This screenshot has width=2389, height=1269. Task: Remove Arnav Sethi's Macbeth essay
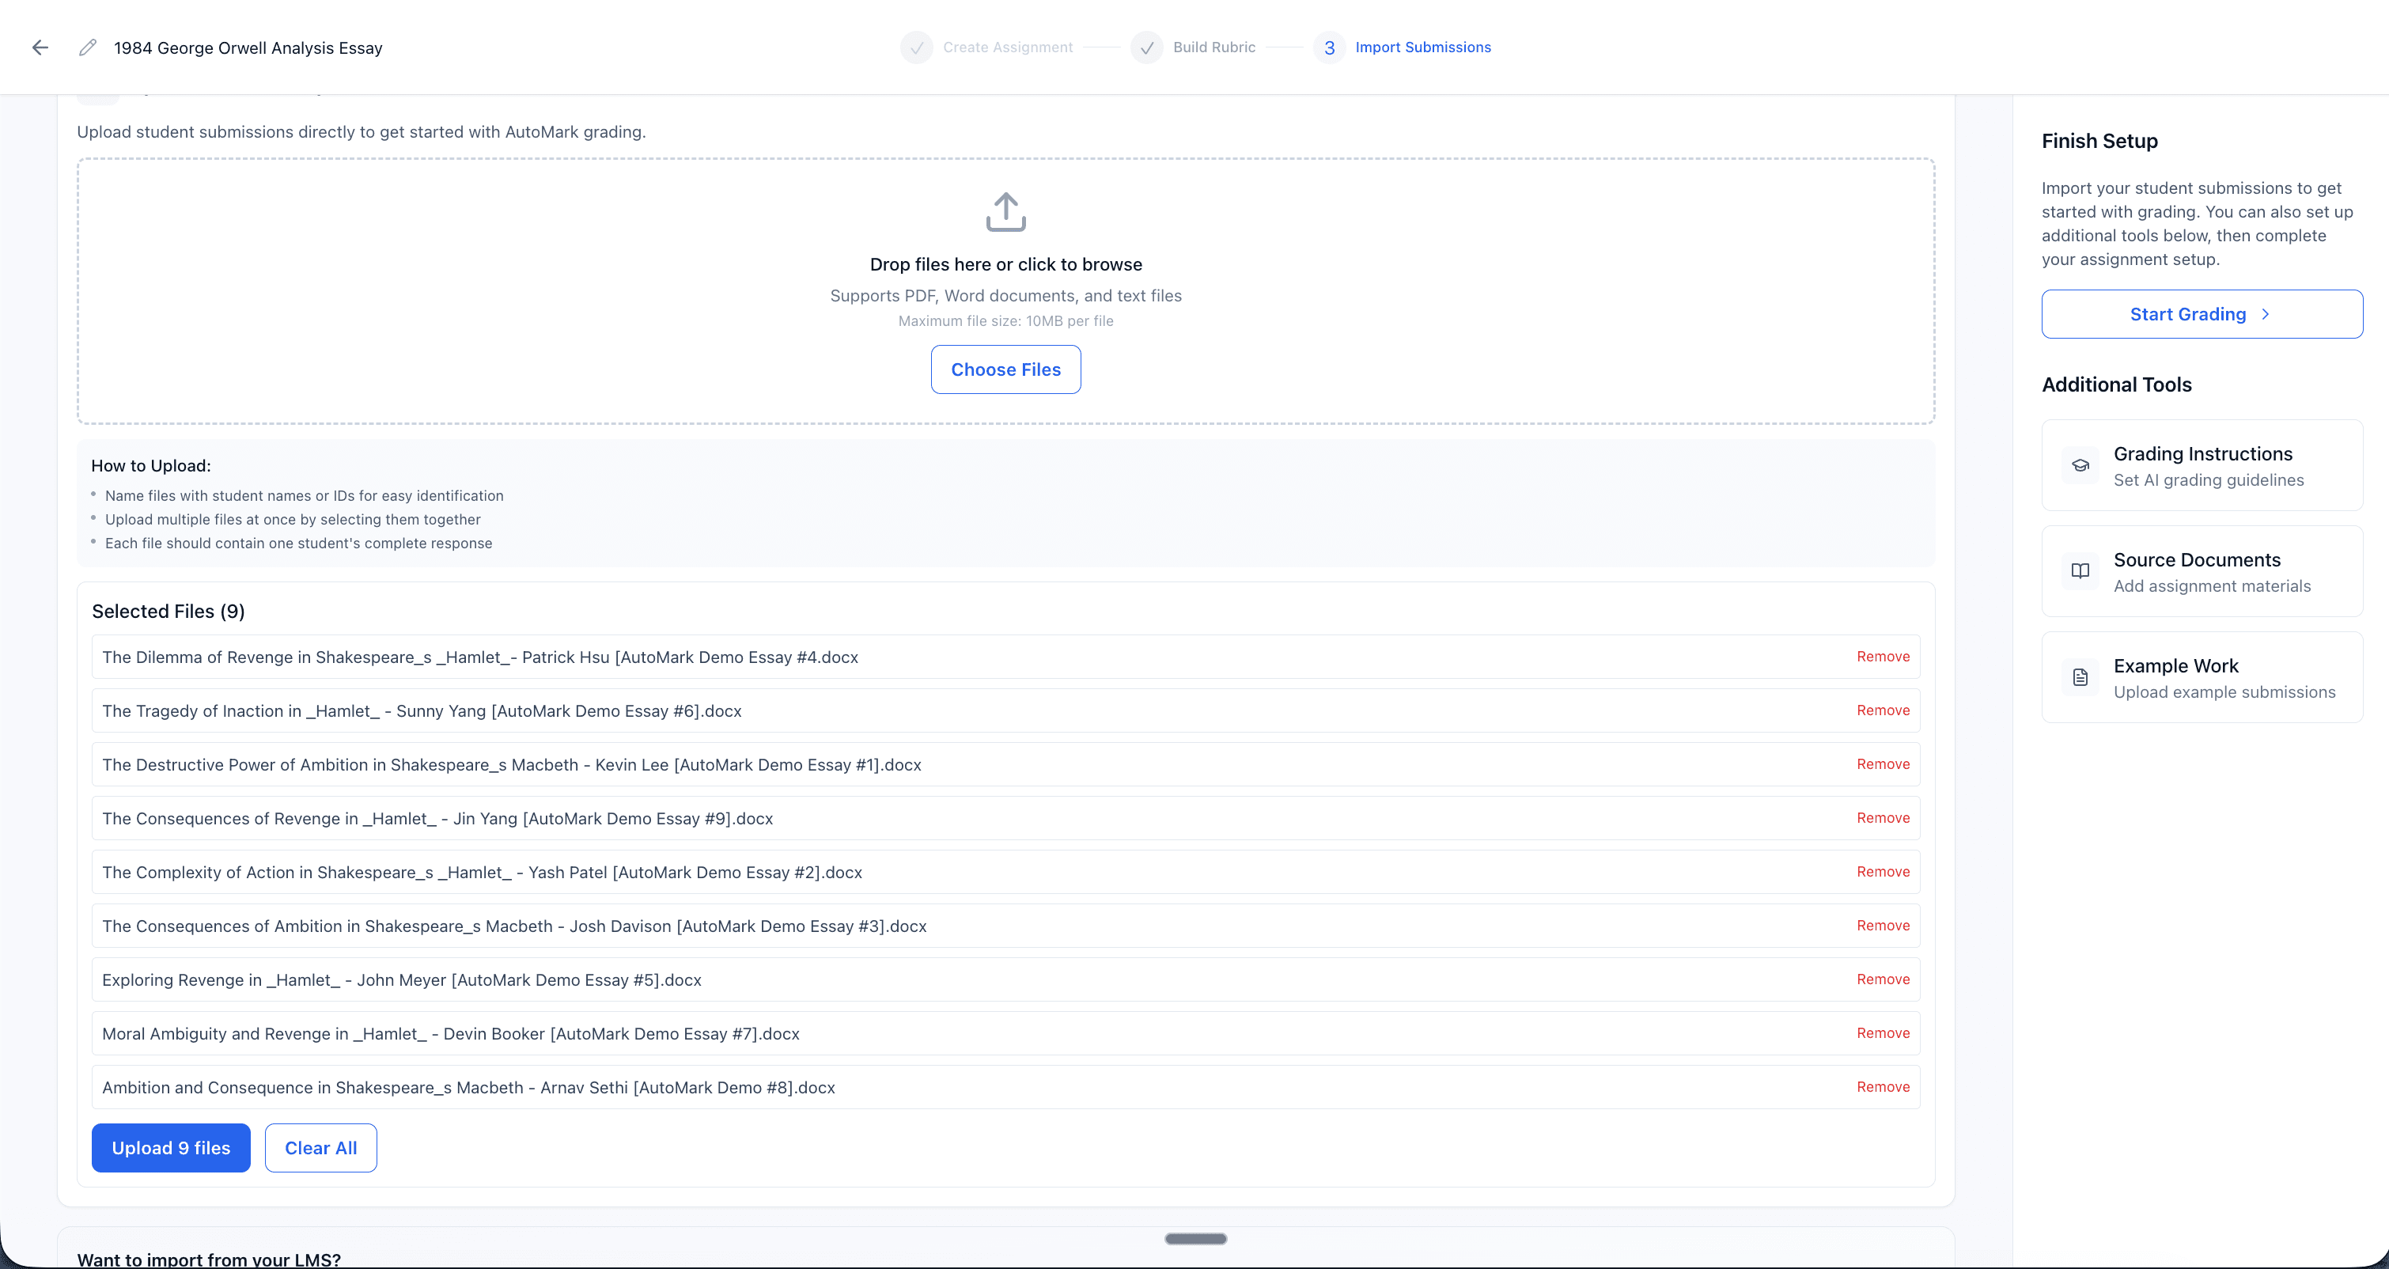coord(1882,1086)
